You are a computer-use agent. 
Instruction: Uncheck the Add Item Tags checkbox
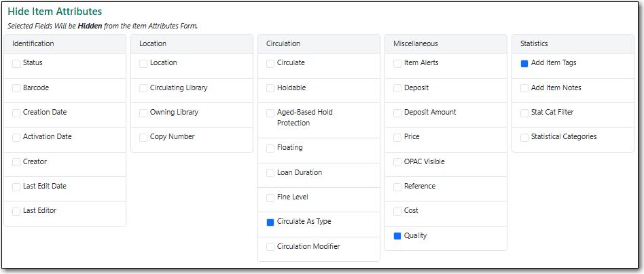(x=524, y=64)
